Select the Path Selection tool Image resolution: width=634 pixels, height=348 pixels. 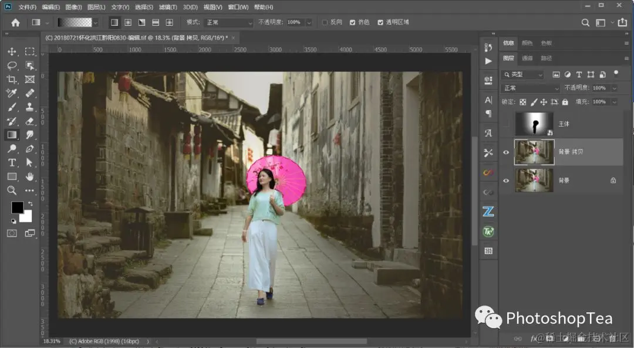tap(29, 162)
